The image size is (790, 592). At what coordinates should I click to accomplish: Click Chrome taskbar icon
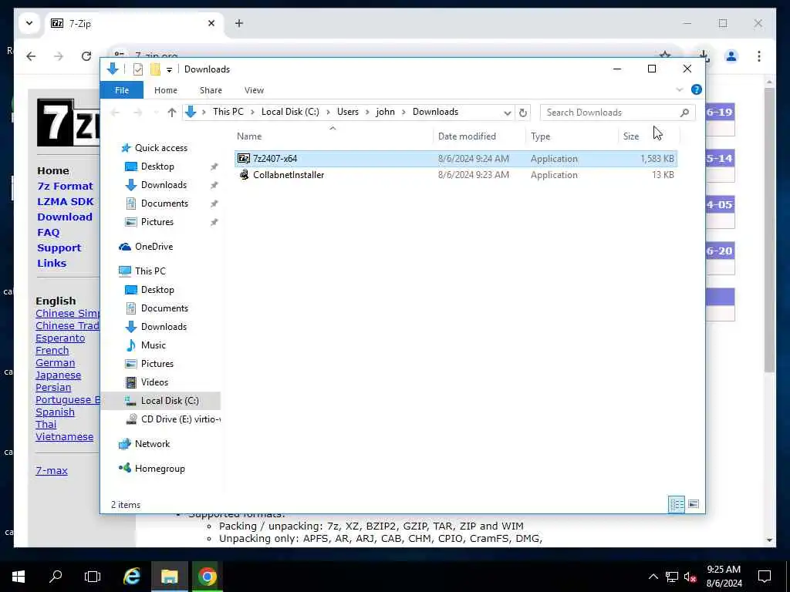207,576
